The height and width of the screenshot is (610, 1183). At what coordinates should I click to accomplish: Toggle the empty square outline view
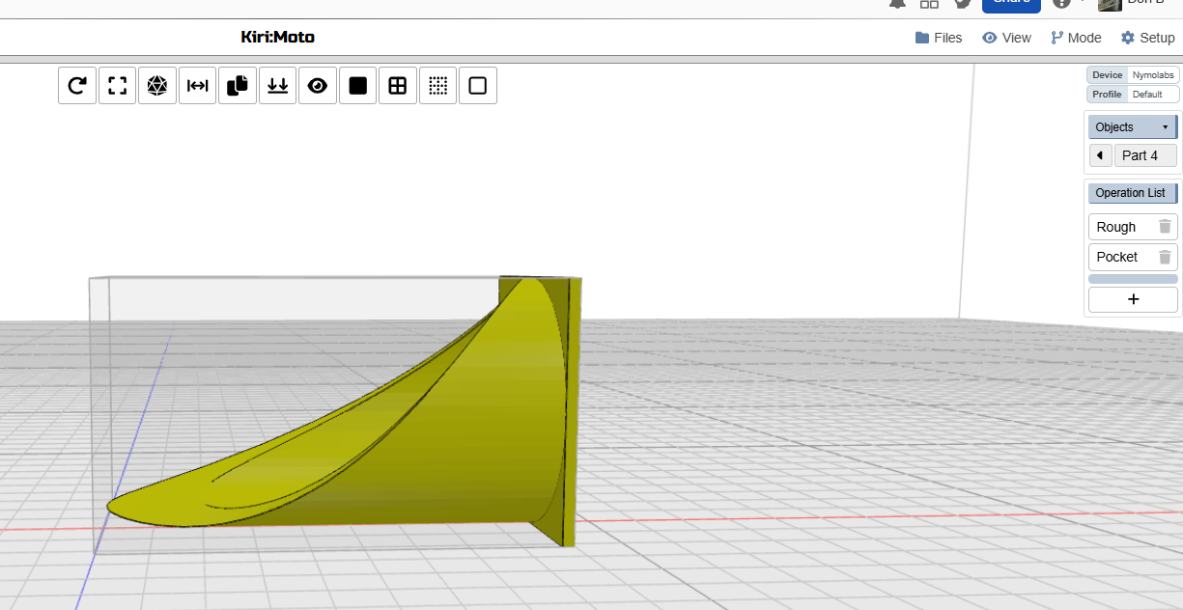click(477, 86)
